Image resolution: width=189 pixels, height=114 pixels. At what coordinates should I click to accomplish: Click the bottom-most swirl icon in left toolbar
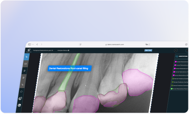[x=19, y=105]
